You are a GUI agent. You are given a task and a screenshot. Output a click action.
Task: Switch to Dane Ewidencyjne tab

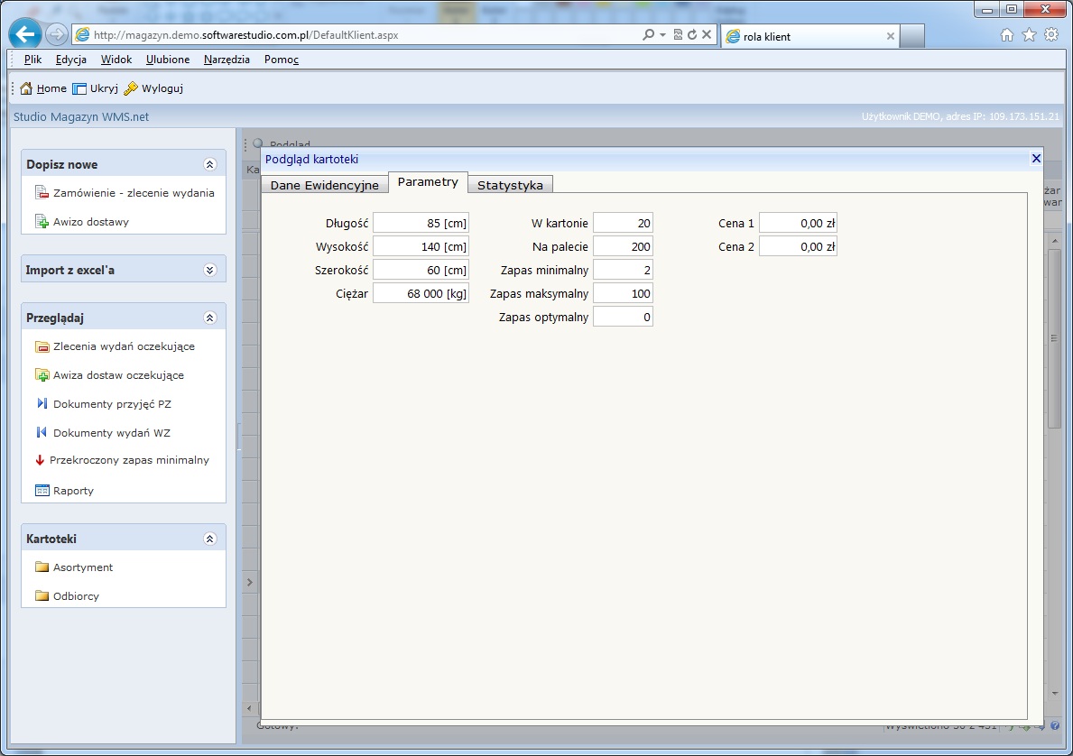324,185
